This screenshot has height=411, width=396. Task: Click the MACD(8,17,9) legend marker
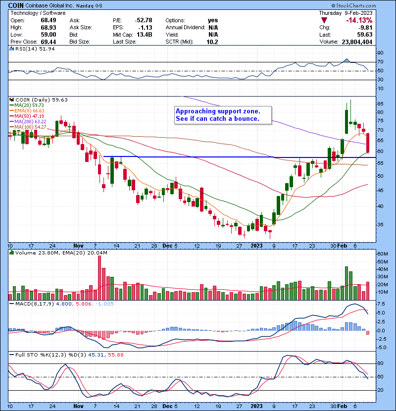pos(11,303)
